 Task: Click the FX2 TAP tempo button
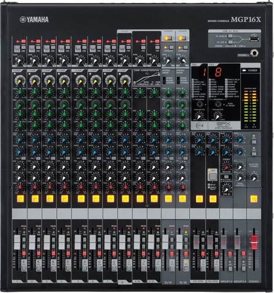[213, 176]
